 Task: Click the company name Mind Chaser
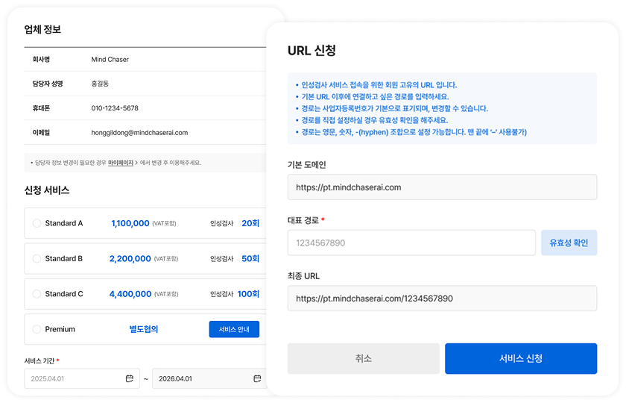point(110,59)
